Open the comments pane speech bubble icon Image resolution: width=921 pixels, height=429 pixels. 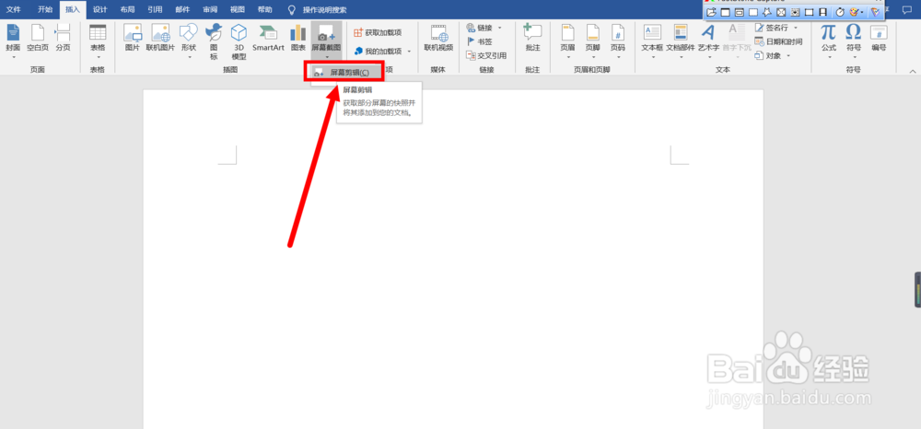coord(906,10)
